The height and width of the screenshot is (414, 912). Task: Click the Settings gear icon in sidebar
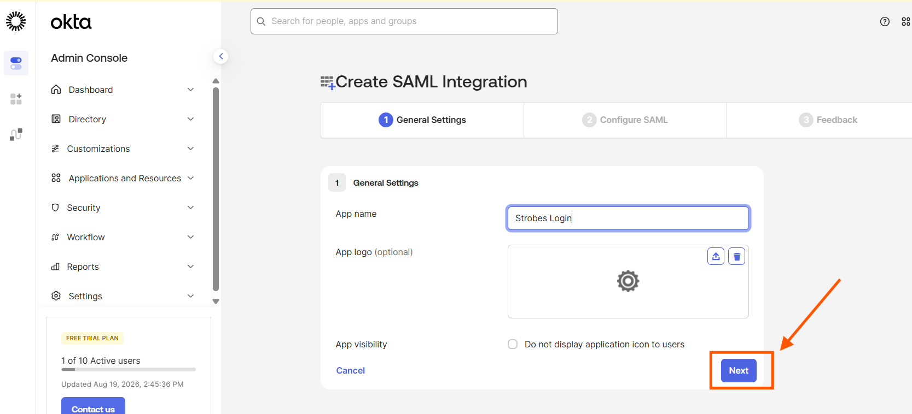click(x=56, y=296)
